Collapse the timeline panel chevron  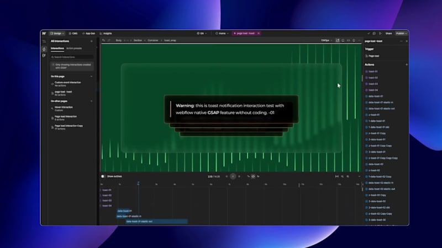pyautogui.click(x=359, y=176)
